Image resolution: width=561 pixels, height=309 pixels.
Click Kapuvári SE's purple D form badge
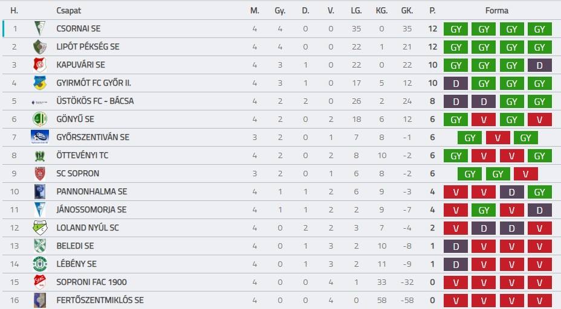click(x=540, y=65)
